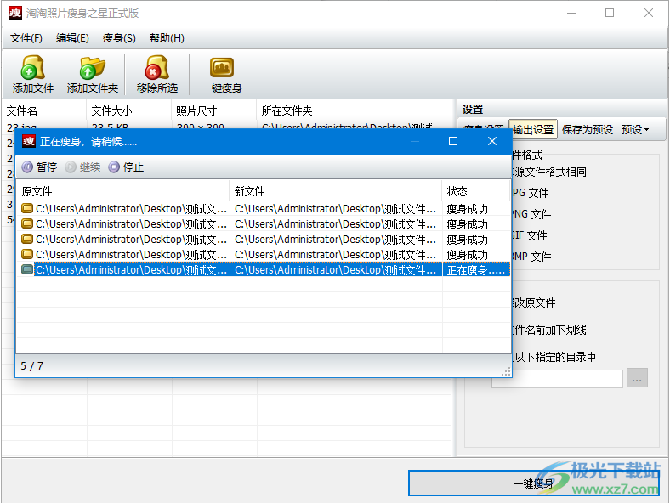Click the One-Click Slim toolbar icon
Viewport: 670px width, 503px height.
(221, 74)
